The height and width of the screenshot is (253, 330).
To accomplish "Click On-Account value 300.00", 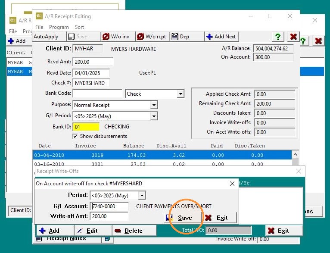I will pyautogui.click(x=273, y=57).
